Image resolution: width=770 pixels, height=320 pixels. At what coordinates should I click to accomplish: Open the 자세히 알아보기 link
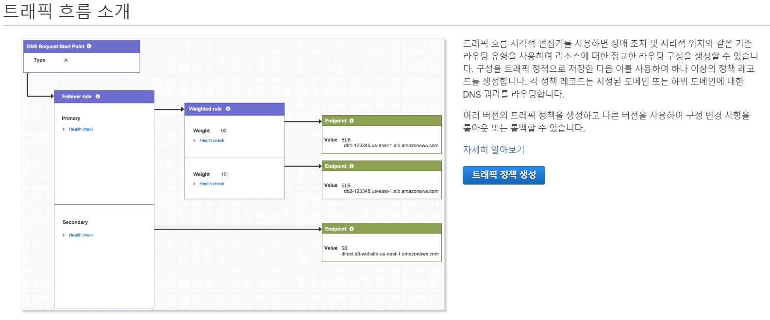pyautogui.click(x=494, y=150)
